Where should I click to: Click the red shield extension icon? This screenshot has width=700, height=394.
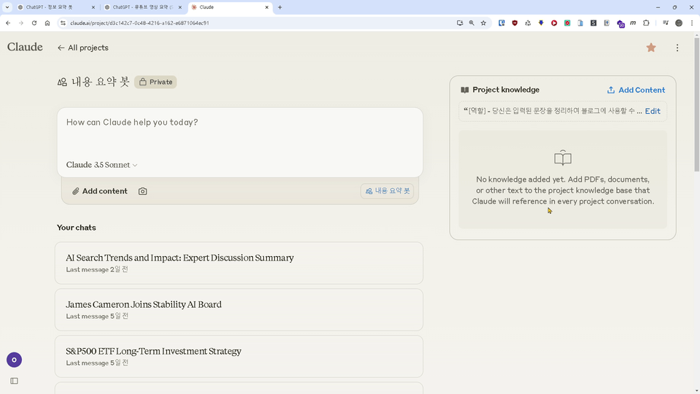[515, 23]
